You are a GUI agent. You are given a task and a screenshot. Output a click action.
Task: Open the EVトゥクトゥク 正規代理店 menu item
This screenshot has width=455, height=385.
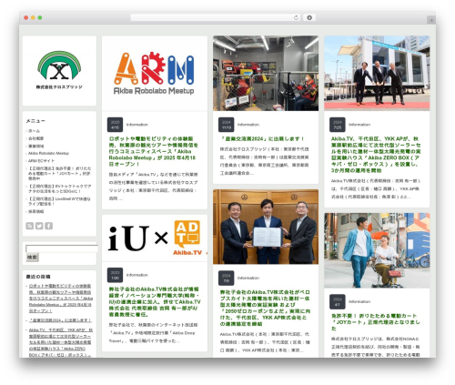[x=59, y=188]
